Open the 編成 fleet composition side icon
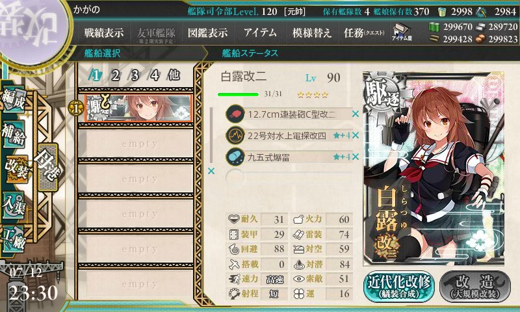The image size is (520, 312). [14, 99]
